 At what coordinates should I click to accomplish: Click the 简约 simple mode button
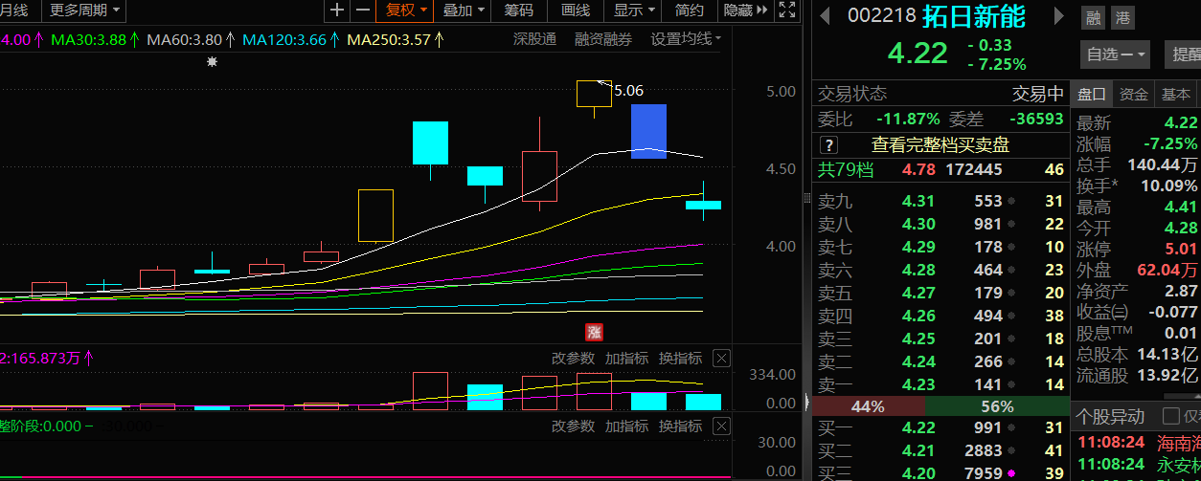(x=689, y=11)
